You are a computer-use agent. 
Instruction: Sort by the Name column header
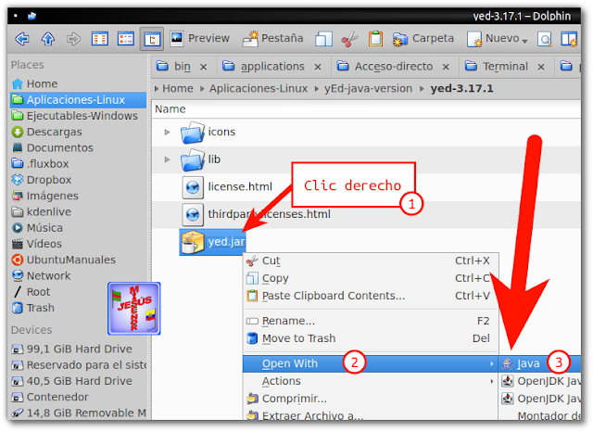coord(170,109)
